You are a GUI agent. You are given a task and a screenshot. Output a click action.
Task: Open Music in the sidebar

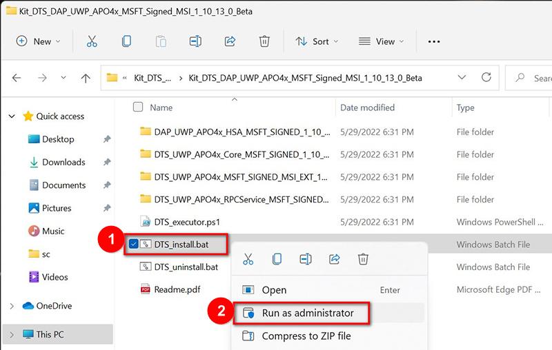[53, 231]
